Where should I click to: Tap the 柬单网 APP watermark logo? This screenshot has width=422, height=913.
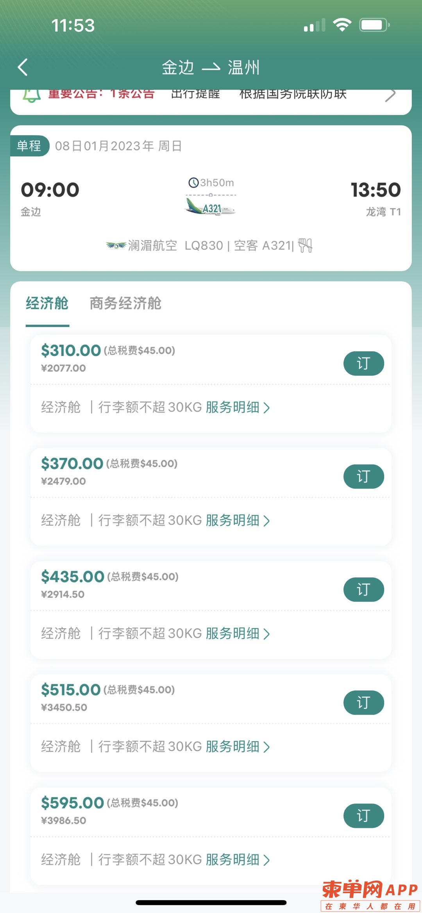[370, 896]
